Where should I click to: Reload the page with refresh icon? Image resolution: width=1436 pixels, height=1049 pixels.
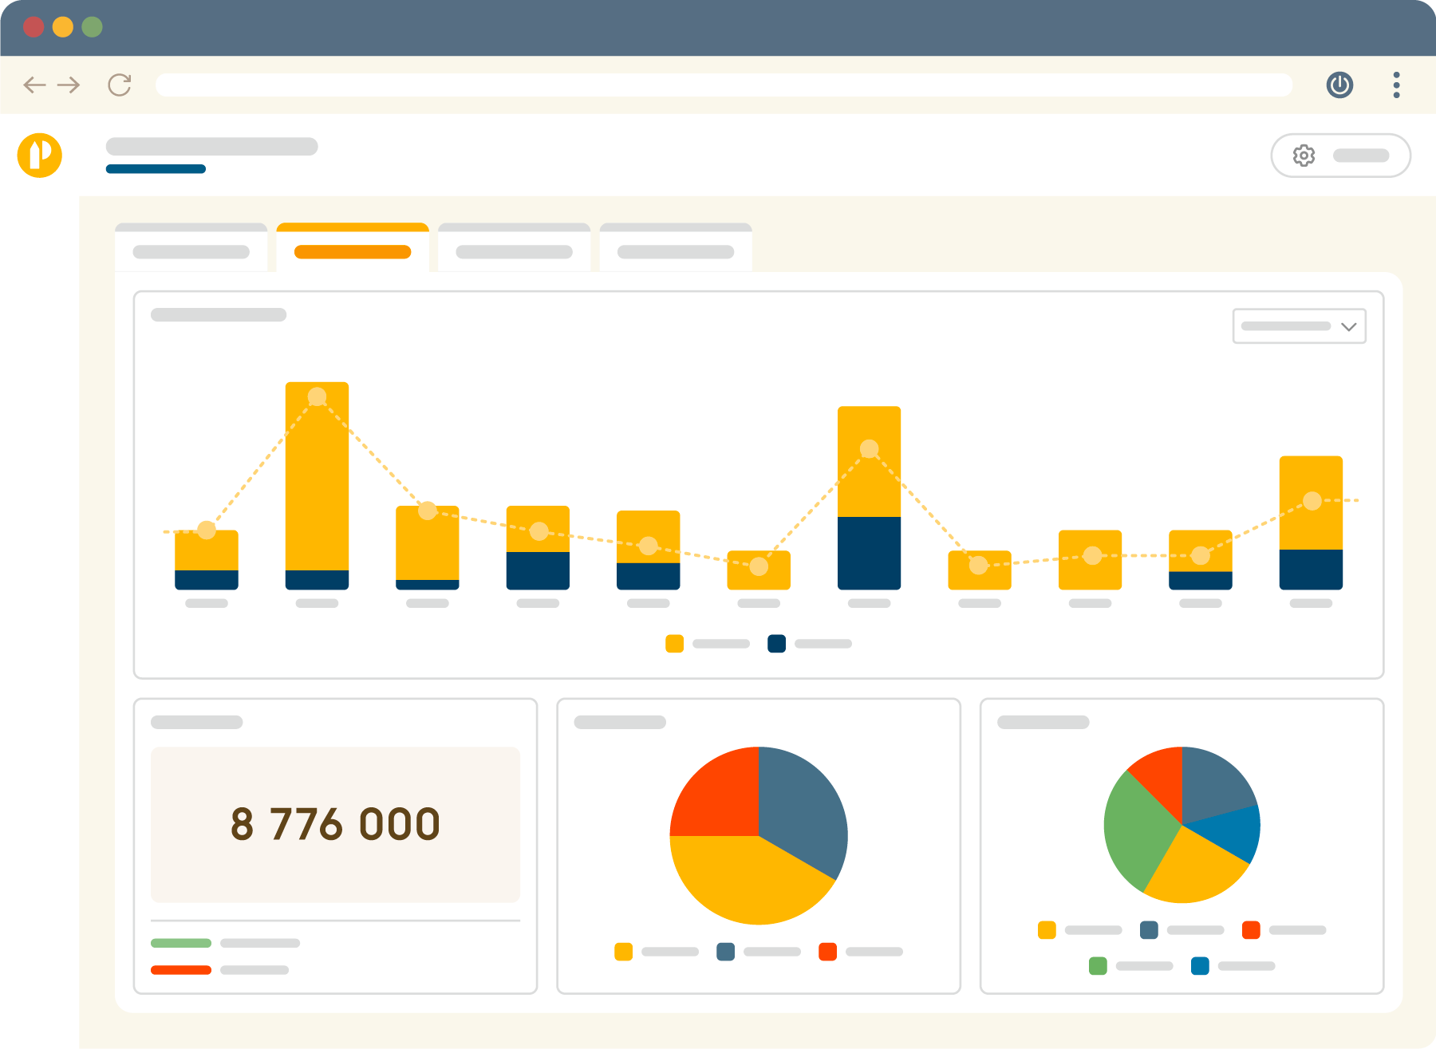(x=120, y=85)
